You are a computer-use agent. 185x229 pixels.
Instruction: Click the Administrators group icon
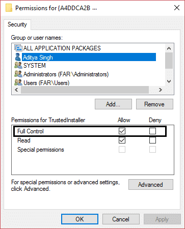pyautogui.click(x=18, y=74)
